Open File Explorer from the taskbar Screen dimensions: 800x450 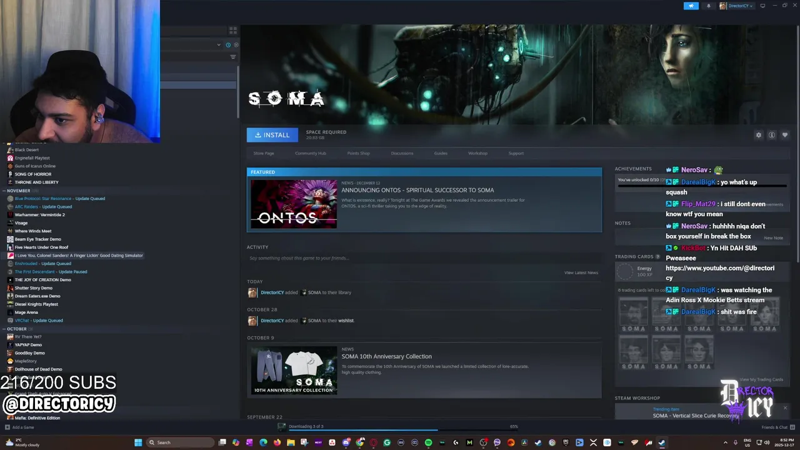pyautogui.click(x=291, y=442)
